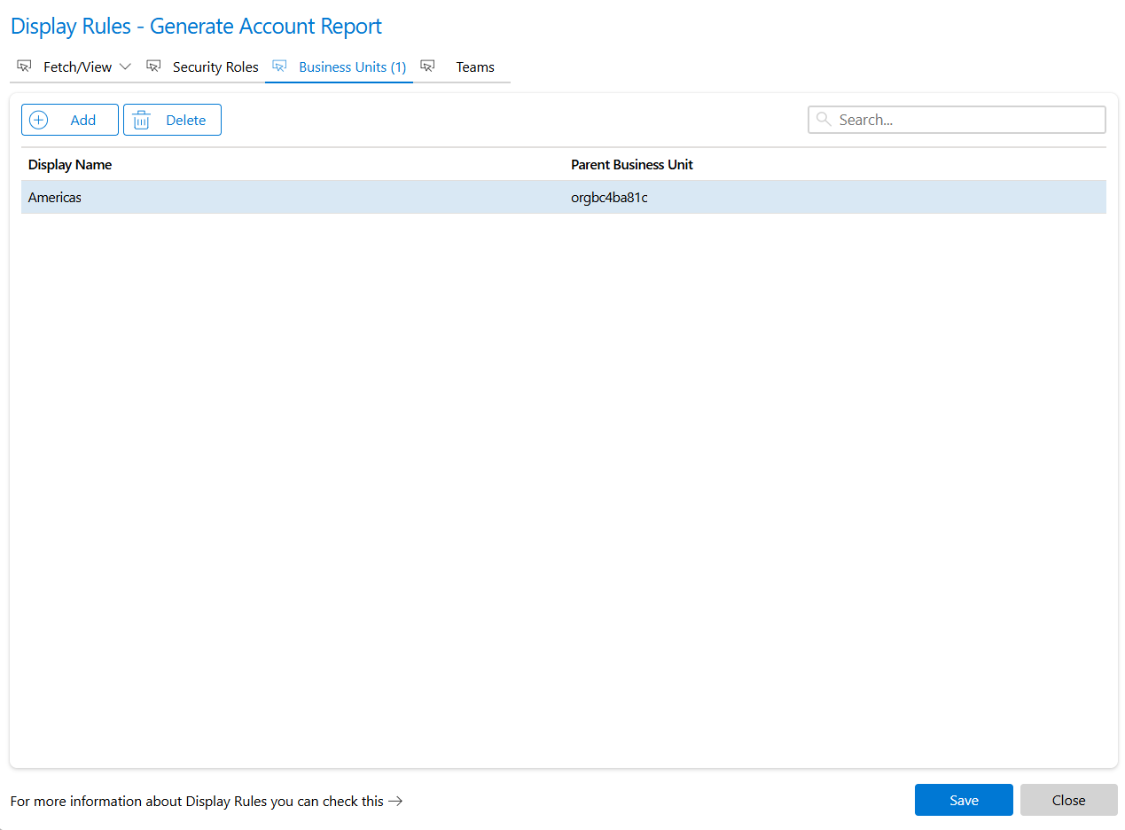This screenshot has height=830, width=1125.
Task: Click the plus circle Add icon
Action: (39, 120)
